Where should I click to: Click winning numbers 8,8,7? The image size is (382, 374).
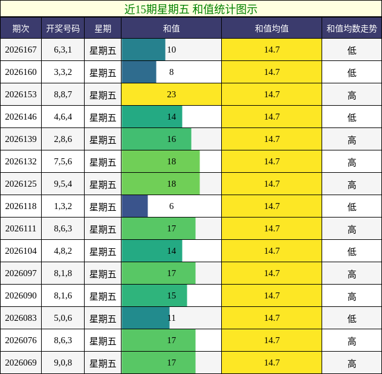coord(63,94)
